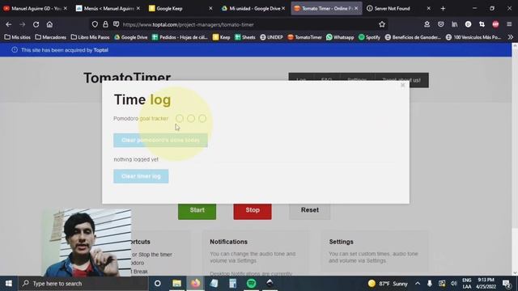The width and height of the screenshot is (518, 291).
Task: Clear pomodoro's done today button
Action: pyautogui.click(x=160, y=140)
